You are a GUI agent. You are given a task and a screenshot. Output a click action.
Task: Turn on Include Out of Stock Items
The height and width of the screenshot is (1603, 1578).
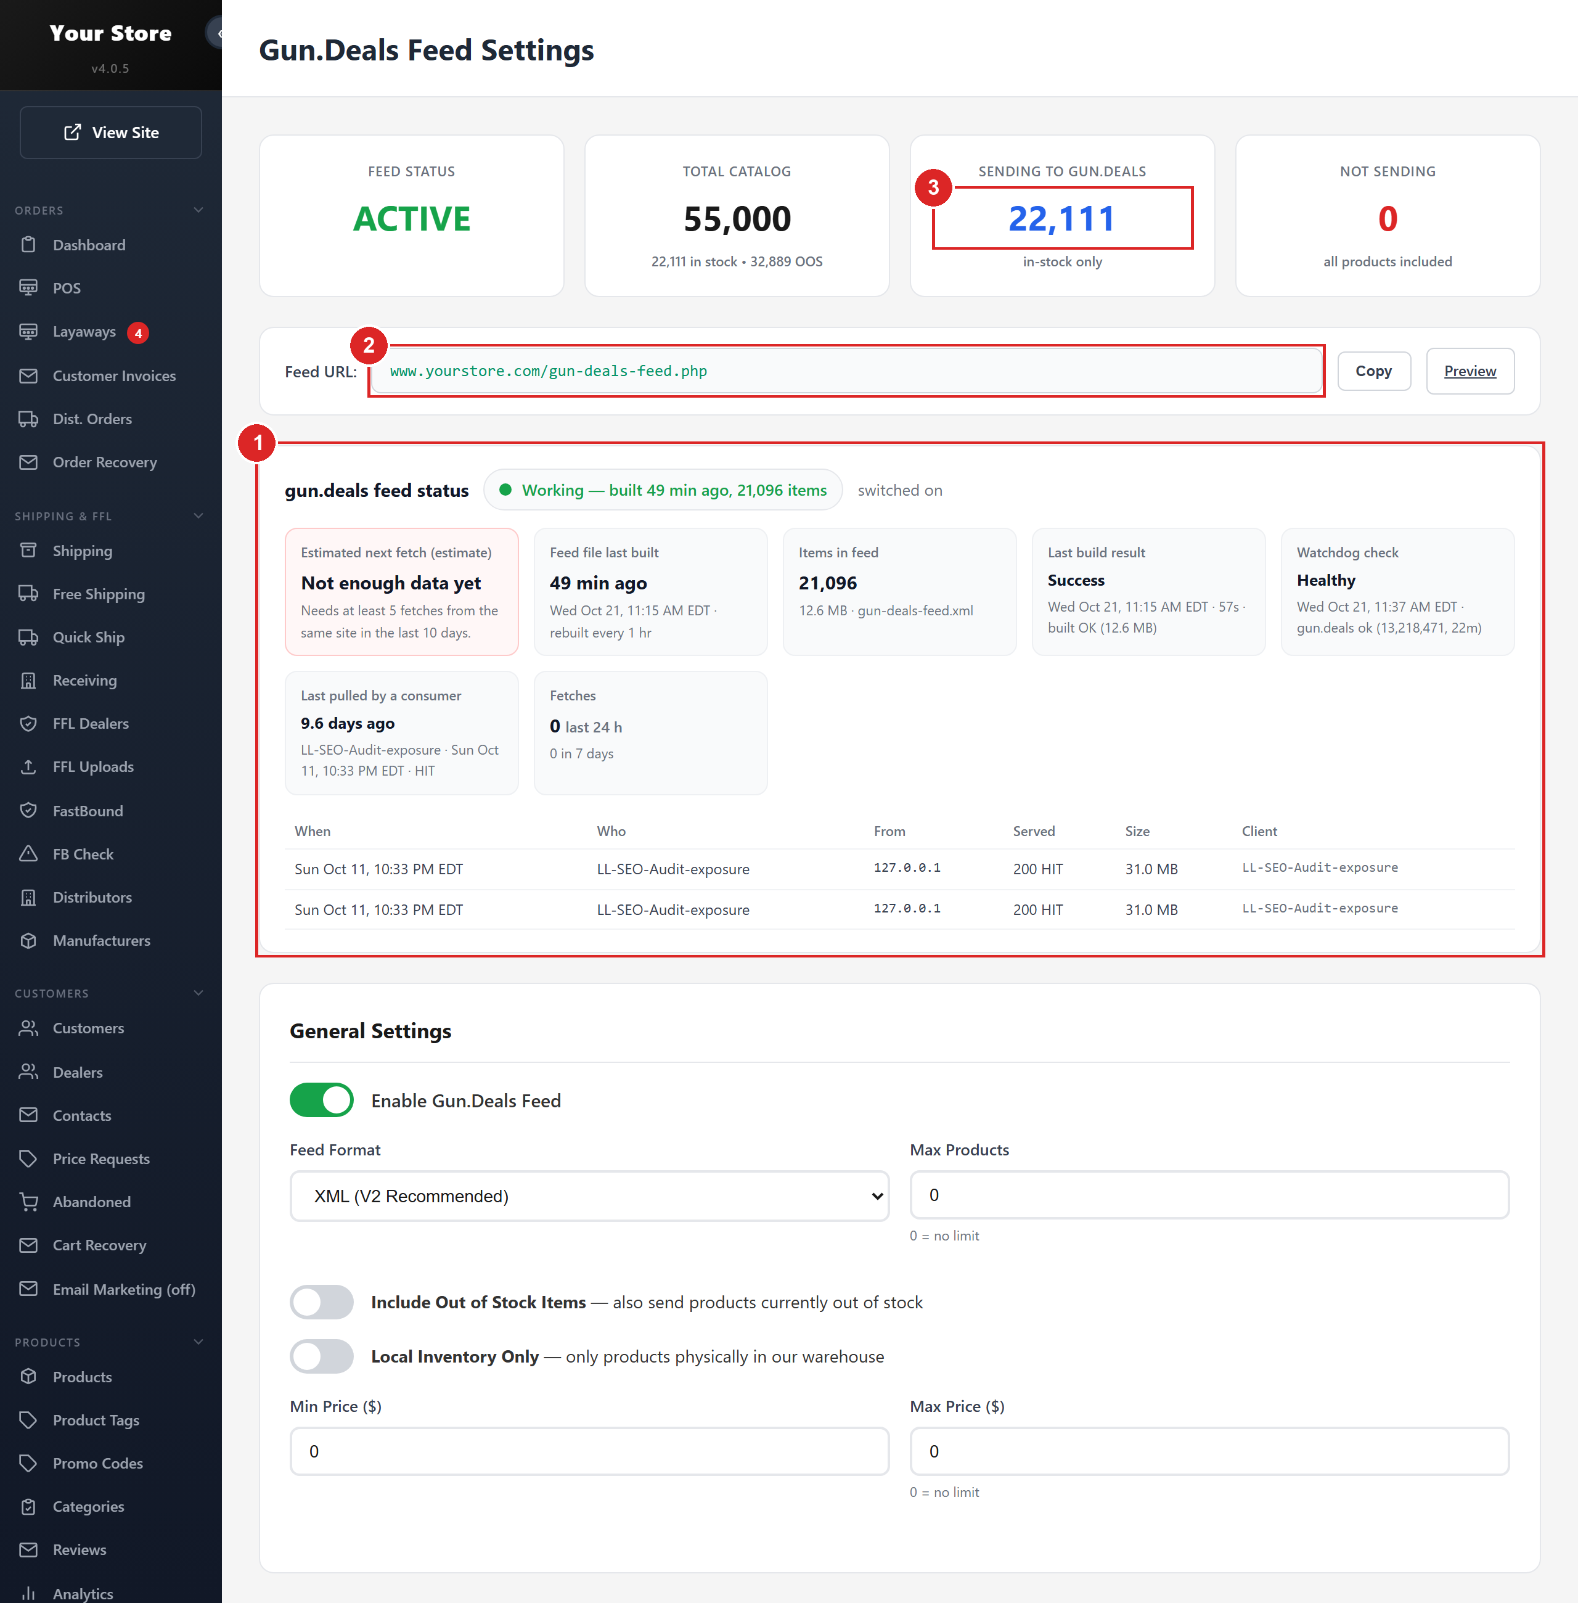pyautogui.click(x=322, y=1302)
